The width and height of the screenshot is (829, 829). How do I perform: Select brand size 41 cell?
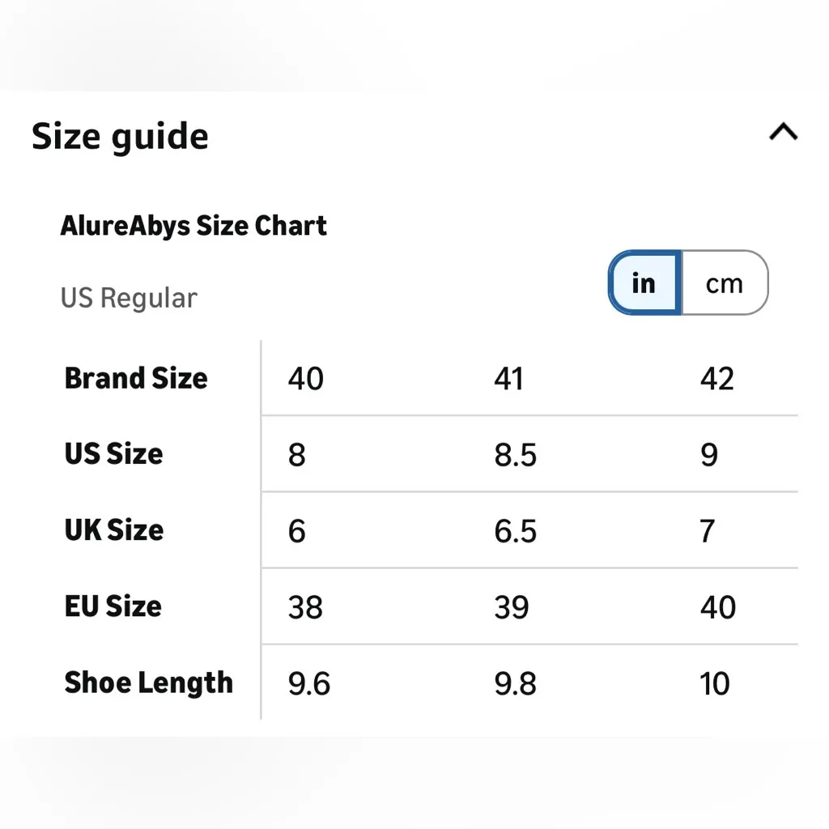pyautogui.click(x=508, y=379)
